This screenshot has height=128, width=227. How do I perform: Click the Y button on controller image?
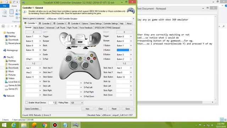[x=92, y=55]
